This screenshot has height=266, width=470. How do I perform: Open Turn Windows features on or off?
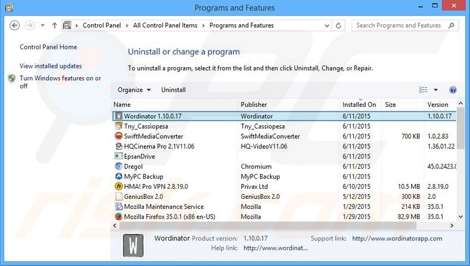[59, 82]
